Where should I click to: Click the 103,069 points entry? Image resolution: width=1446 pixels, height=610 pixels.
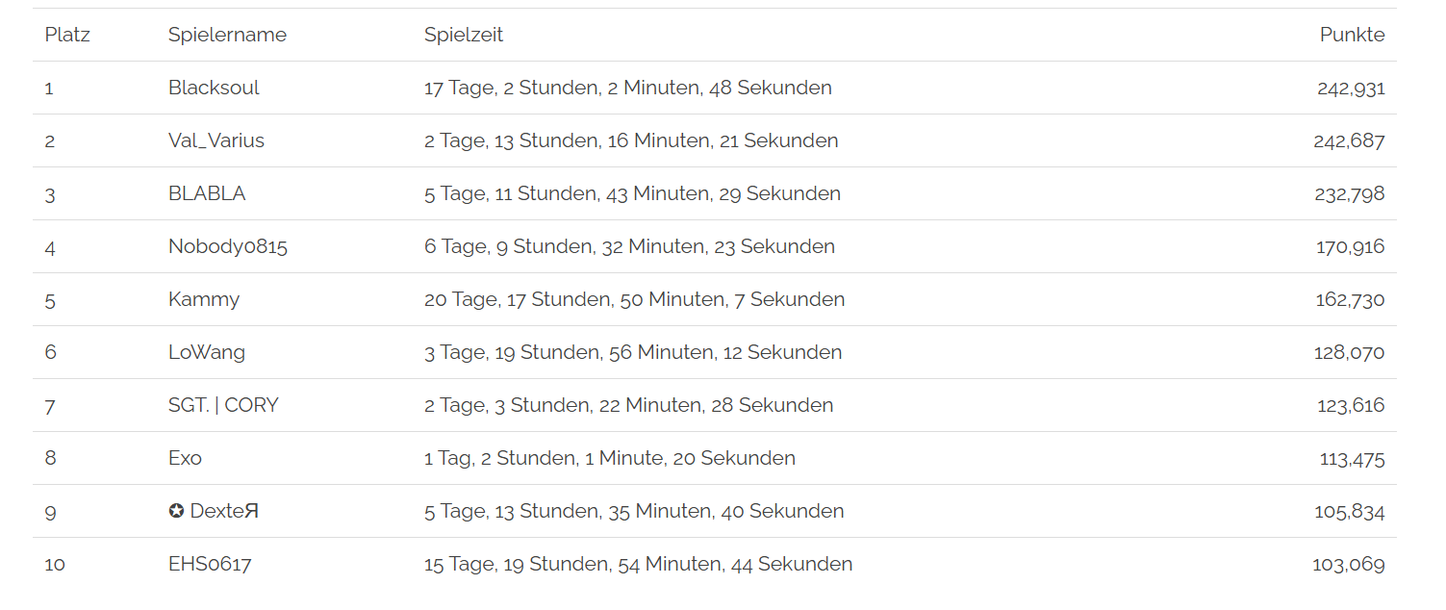1348,565
